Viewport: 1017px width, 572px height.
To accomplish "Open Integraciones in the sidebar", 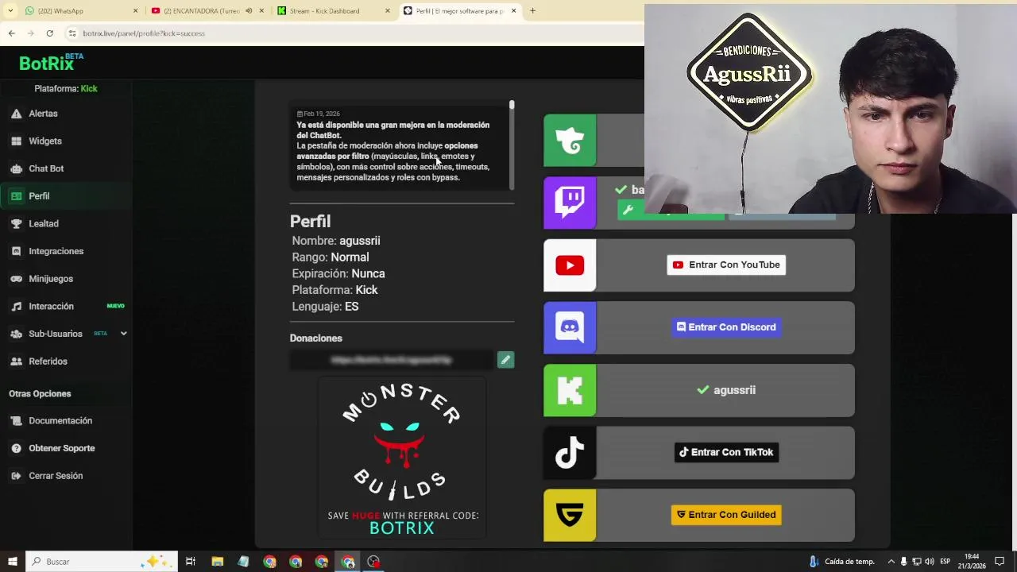I will click(x=56, y=251).
